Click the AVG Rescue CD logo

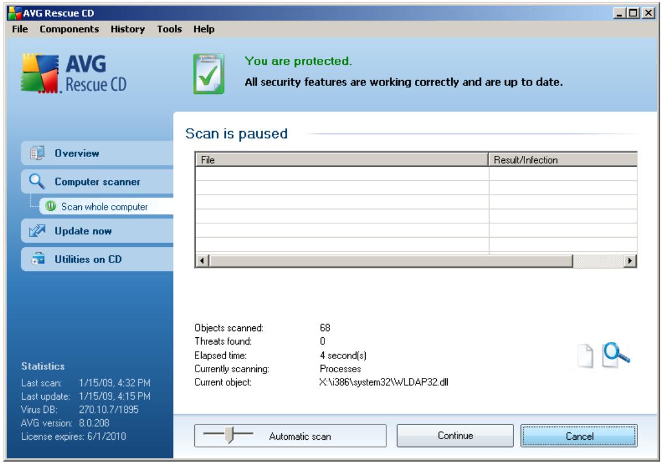[74, 73]
